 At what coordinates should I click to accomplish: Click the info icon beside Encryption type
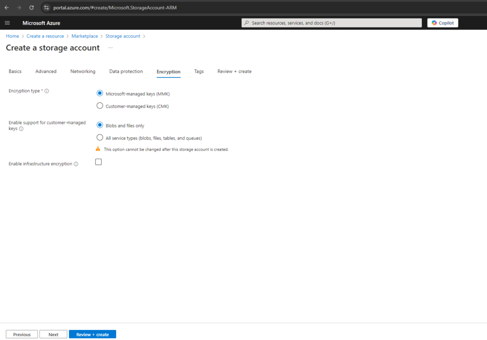tap(47, 91)
